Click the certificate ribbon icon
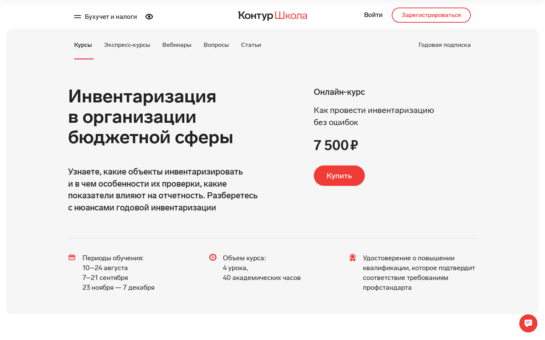545x340 pixels. [353, 258]
